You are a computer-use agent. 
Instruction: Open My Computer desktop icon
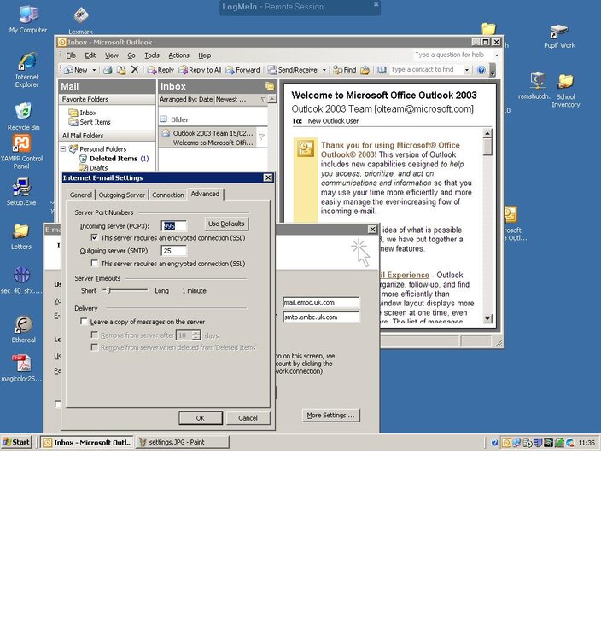click(28, 20)
